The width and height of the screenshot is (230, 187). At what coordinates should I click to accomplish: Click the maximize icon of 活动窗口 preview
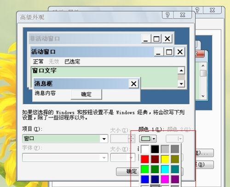pyautogui.click(x=169, y=52)
